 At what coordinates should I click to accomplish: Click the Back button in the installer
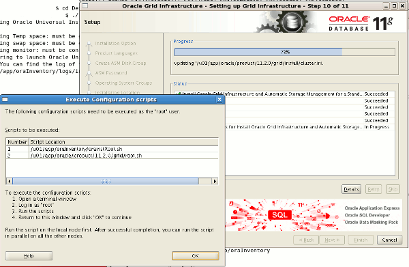tap(306, 240)
